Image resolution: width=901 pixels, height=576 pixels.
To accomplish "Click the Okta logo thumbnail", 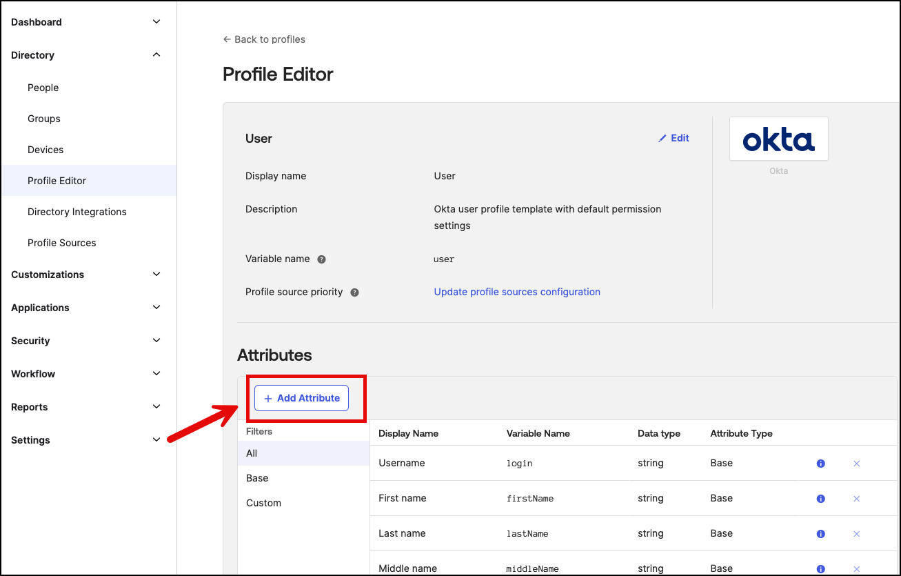I will [x=778, y=139].
